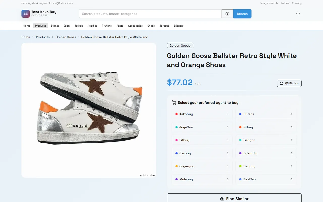Select the $77.02 price text
Image resolution: width=323 pixels, height=202 pixels.
point(180,82)
